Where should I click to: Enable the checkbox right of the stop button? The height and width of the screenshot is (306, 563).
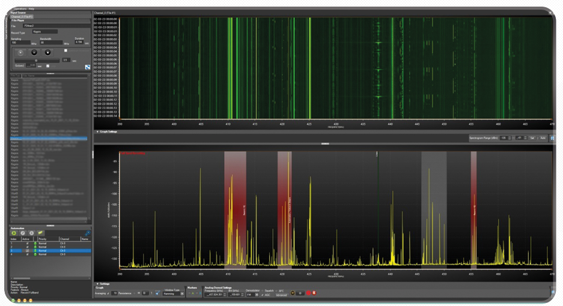pos(65,50)
